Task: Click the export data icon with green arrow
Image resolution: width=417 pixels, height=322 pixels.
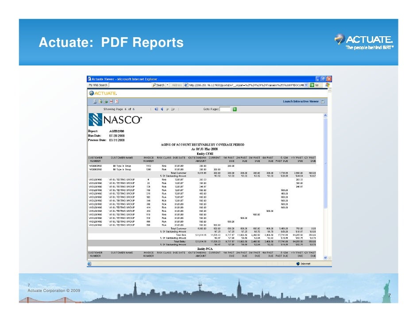Action: (106, 101)
